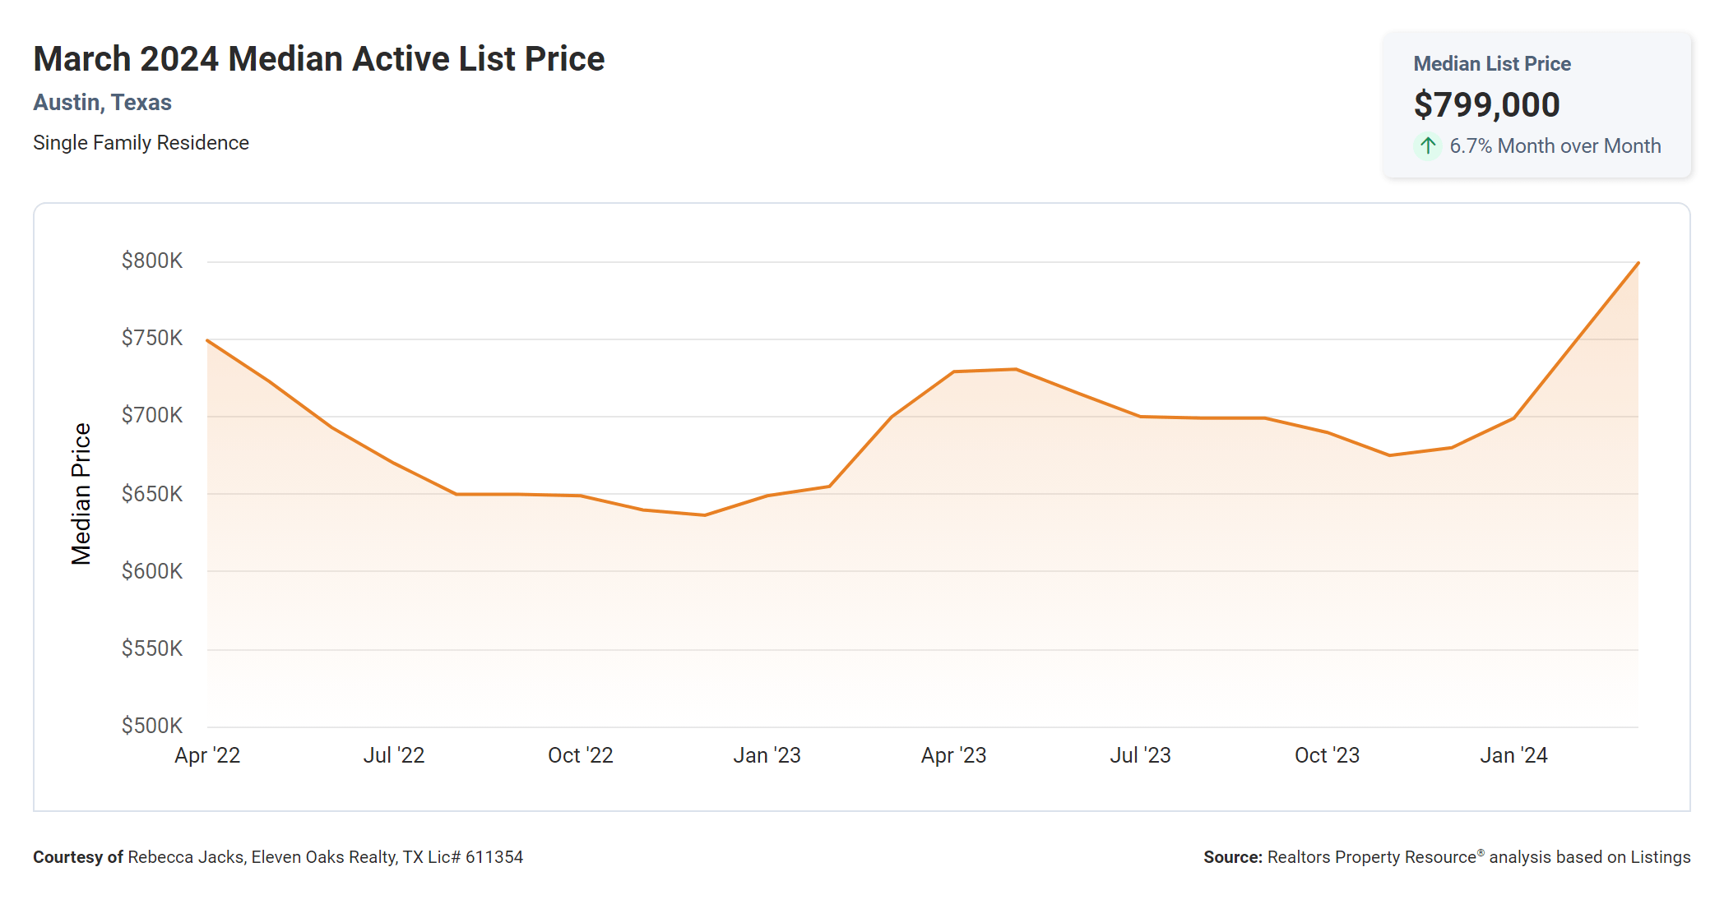
Task: Click the Jul '23 x-axis label
Action: (x=1140, y=755)
